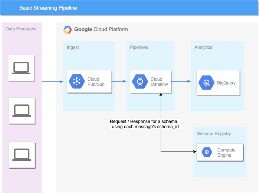Click the Analytics section label
259x193 pixels.
click(x=203, y=47)
